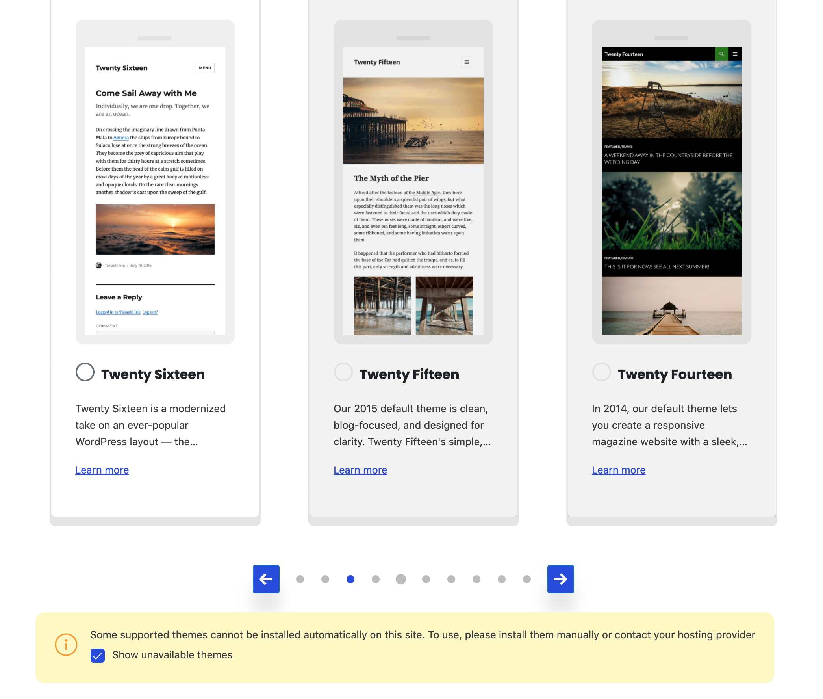Viewport: 823px width, 699px height.
Task: Click the green search icon in Twenty Fourteen preview
Action: [721, 54]
